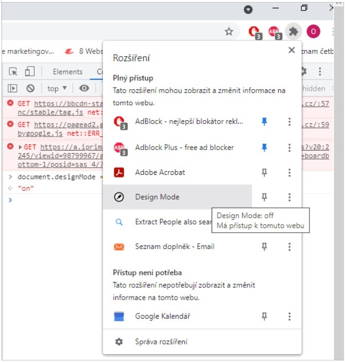This screenshot has width=345, height=362.
Task: Click Design Mode compass icon
Action: (119, 197)
